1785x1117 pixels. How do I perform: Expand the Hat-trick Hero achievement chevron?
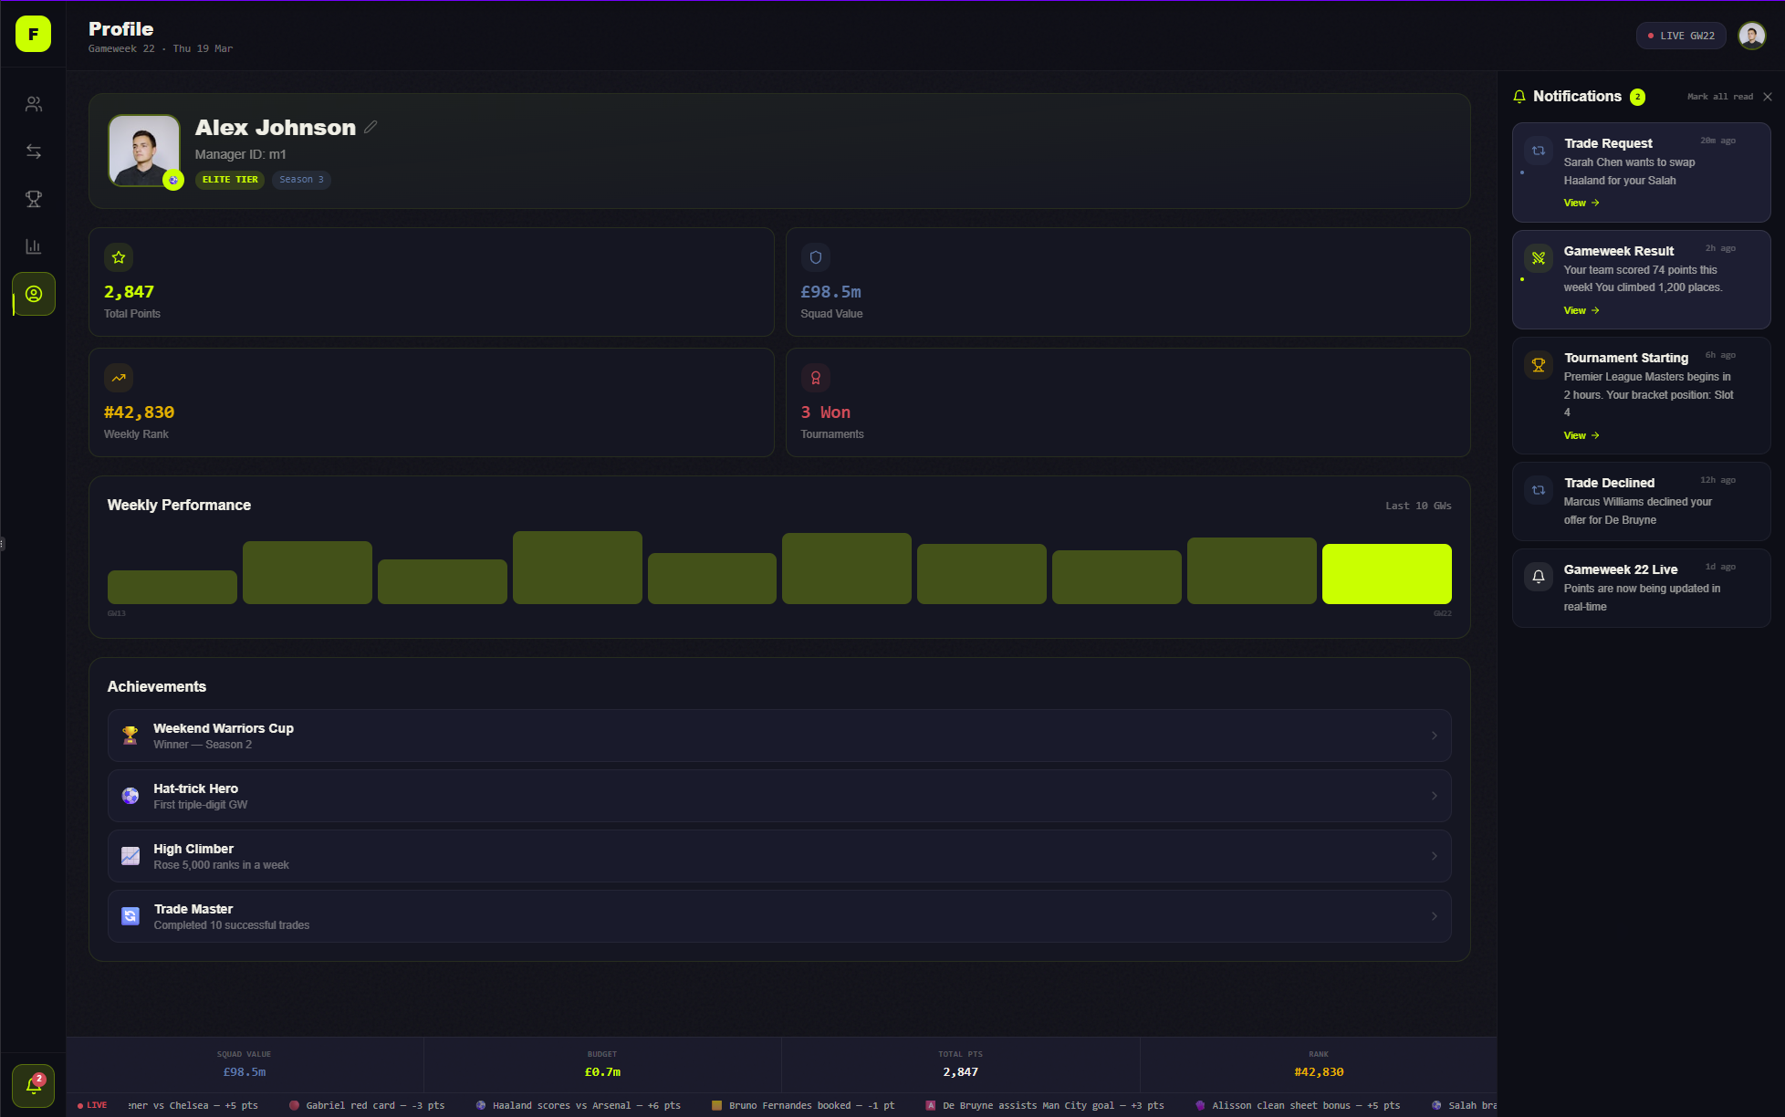tap(1434, 796)
